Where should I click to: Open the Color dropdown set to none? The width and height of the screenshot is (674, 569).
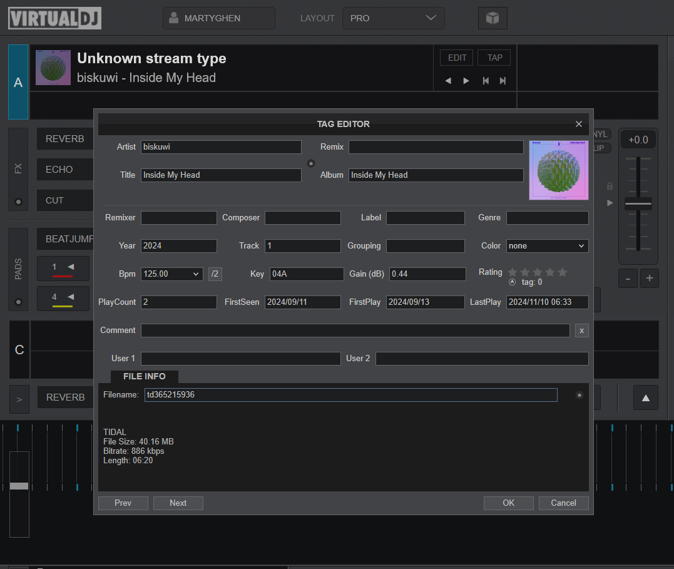click(x=547, y=246)
